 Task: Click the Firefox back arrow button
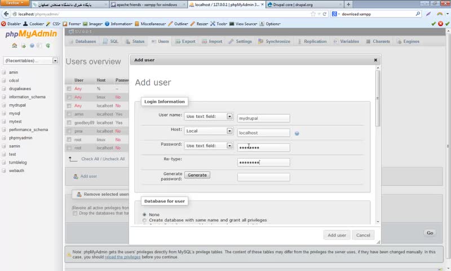(x=6, y=14)
